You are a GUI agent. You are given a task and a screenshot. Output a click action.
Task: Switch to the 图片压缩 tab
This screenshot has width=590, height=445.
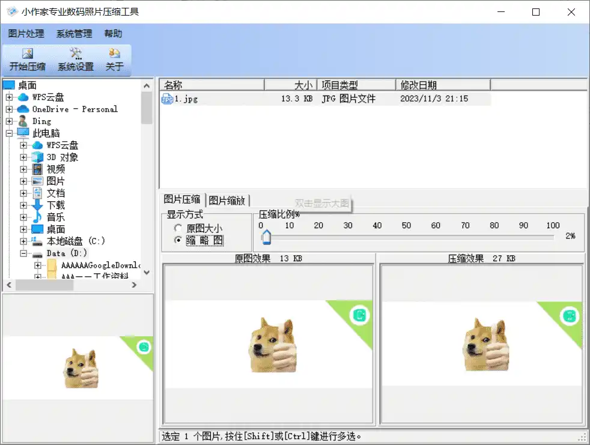coord(182,199)
